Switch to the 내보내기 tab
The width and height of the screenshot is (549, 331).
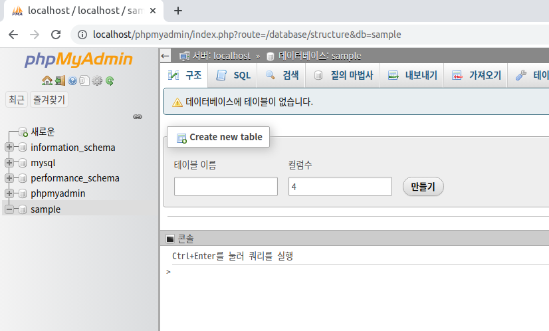click(x=412, y=75)
